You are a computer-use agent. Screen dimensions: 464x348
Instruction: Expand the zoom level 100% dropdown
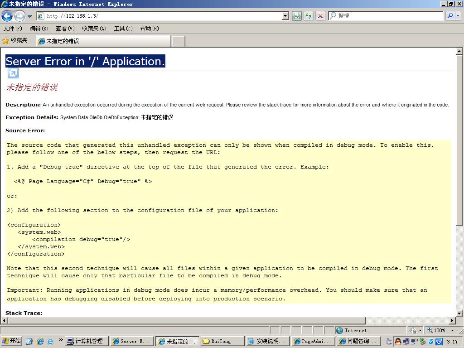(452, 330)
